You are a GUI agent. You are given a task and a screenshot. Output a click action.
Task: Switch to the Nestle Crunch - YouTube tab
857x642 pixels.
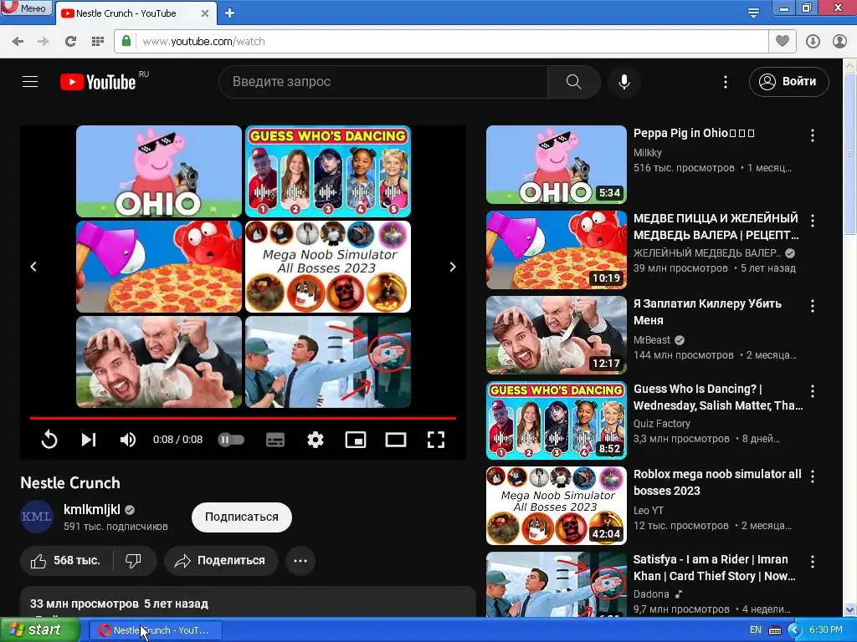coord(126,13)
